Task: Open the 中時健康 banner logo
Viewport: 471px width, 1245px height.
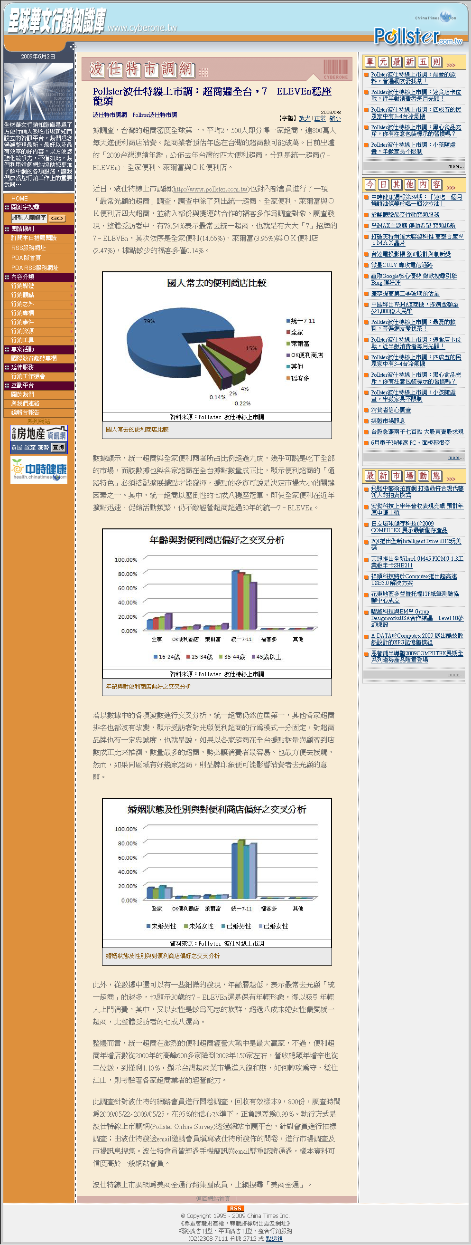Action: tap(38, 470)
